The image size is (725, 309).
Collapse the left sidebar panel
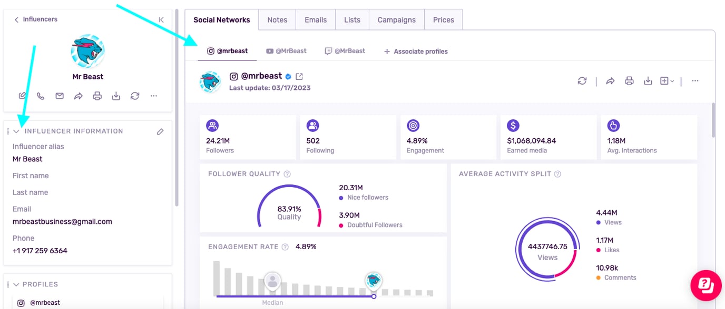(x=161, y=19)
